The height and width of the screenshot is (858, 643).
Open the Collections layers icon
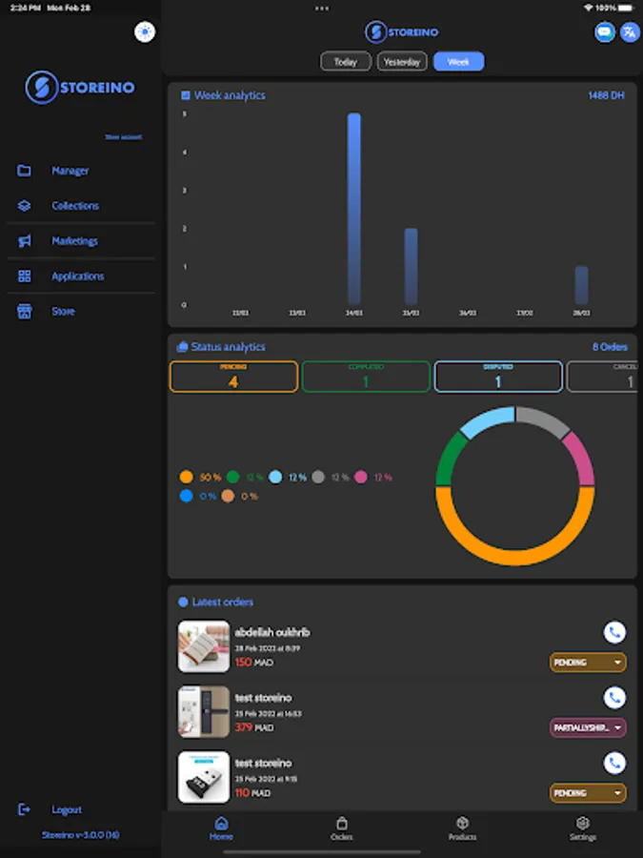(x=24, y=206)
